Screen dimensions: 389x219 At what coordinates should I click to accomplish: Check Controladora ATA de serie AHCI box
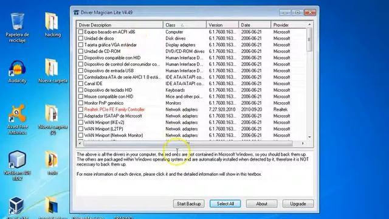[81, 77]
